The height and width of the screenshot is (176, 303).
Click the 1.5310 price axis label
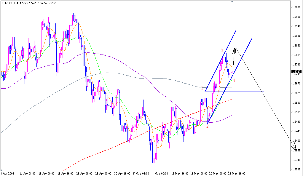[x=296, y=160]
